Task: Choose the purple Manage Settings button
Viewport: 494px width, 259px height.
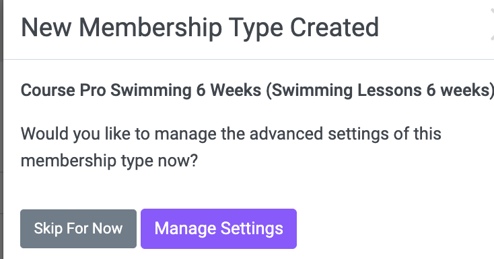Action: pos(219,229)
